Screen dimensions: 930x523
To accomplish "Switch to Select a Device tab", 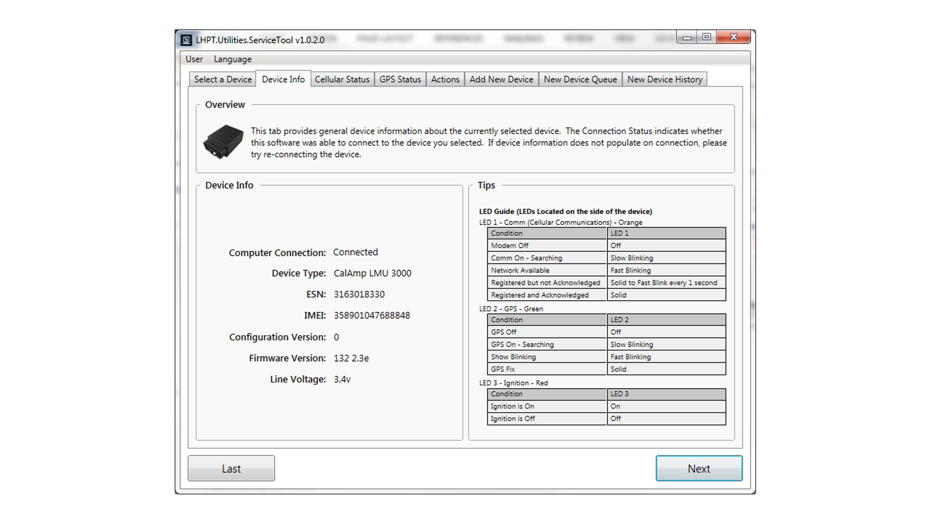I will tap(223, 79).
